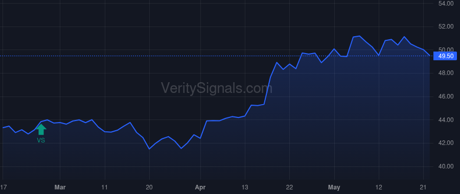Click the 44.00 price axis label
Screen dimensions: 460x194
445,120
